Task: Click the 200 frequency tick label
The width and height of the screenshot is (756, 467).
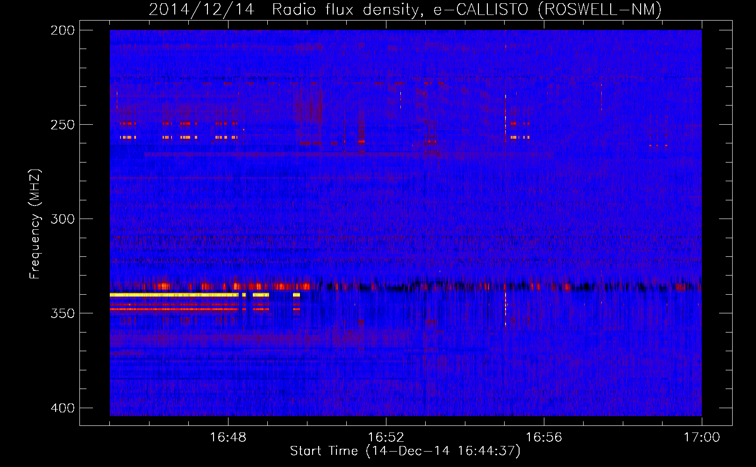Action: tap(63, 30)
